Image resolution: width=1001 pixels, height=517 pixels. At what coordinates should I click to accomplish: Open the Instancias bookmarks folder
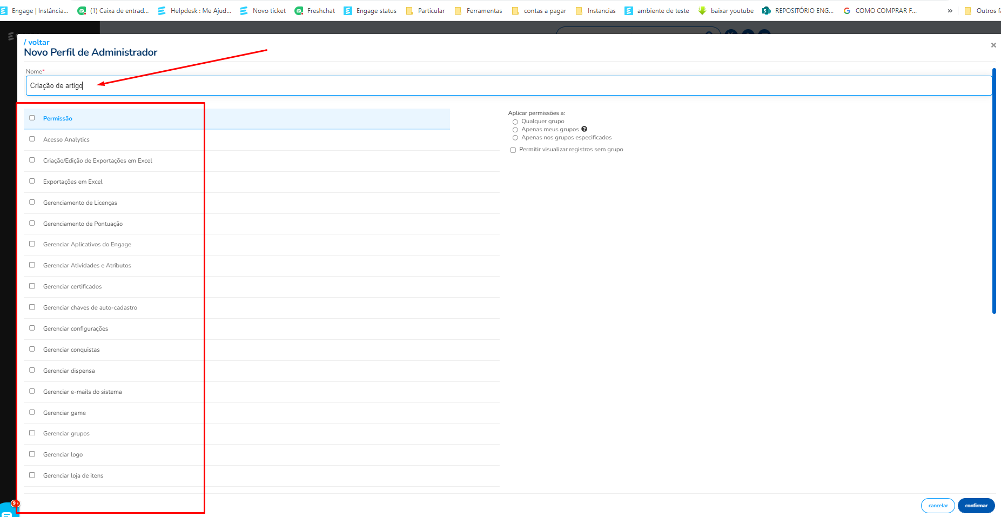point(595,11)
